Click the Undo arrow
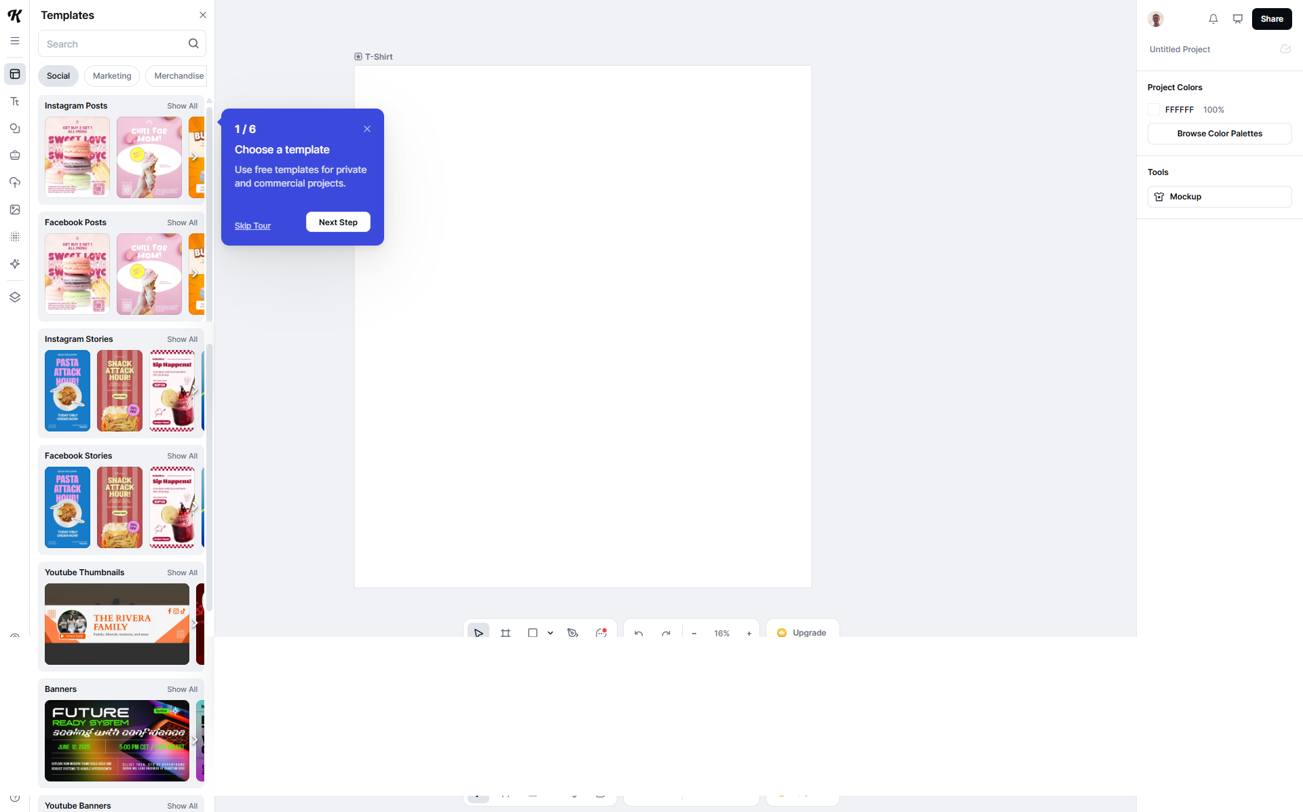This screenshot has height=812, width=1303. point(639,633)
